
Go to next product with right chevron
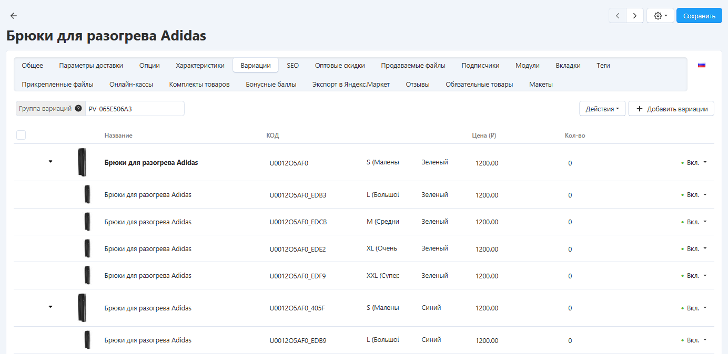[635, 16]
